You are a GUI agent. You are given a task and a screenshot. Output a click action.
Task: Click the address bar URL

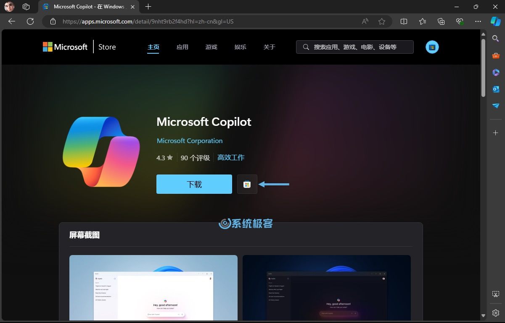tap(148, 21)
